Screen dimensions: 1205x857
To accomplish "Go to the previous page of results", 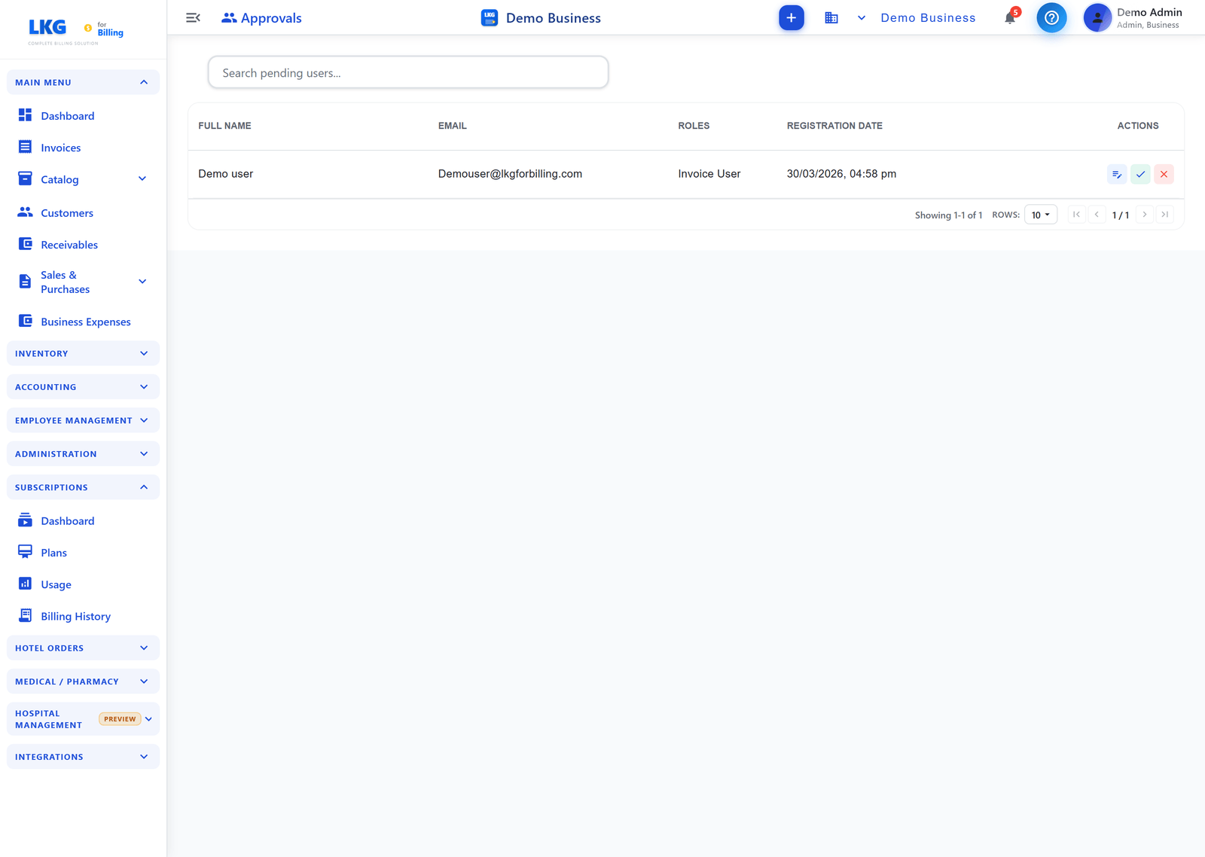I will [1097, 215].
